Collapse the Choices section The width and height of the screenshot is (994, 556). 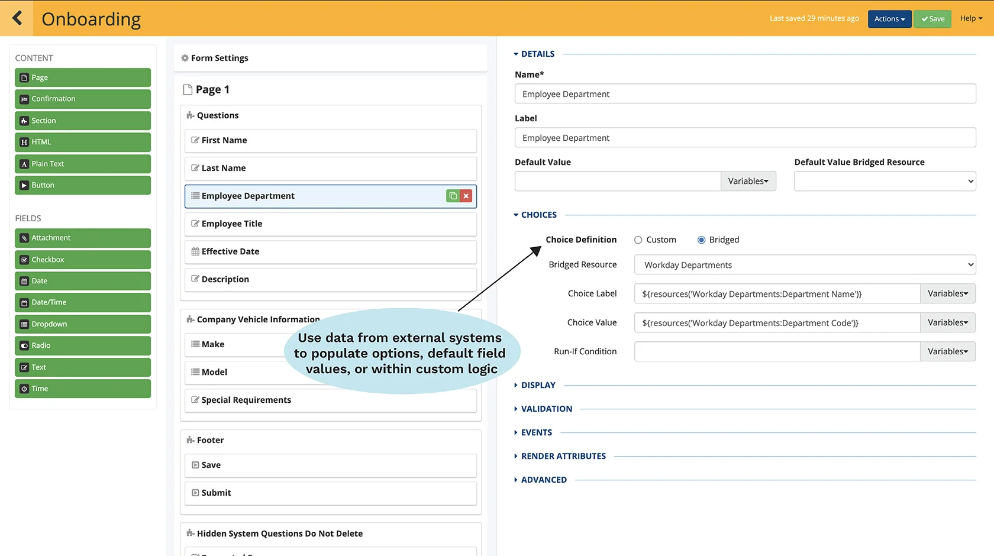[535, 215]
